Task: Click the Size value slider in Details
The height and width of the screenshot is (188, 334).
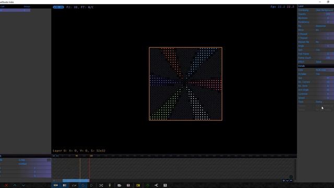Action: 325,78
